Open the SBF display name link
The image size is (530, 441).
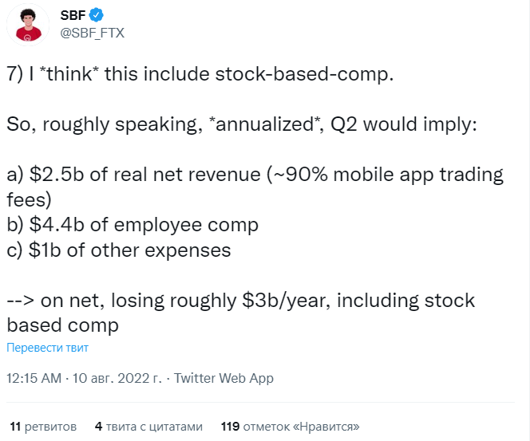coord(73,15)
